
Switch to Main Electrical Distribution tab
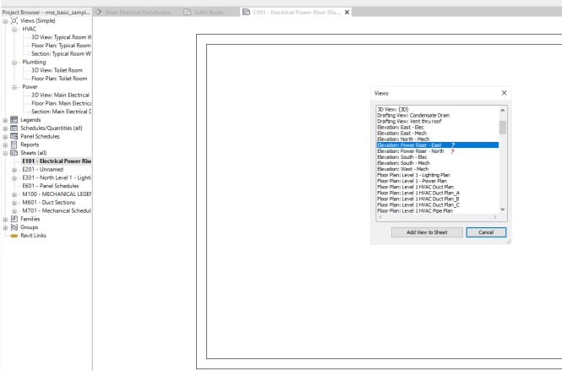point(135,13)
